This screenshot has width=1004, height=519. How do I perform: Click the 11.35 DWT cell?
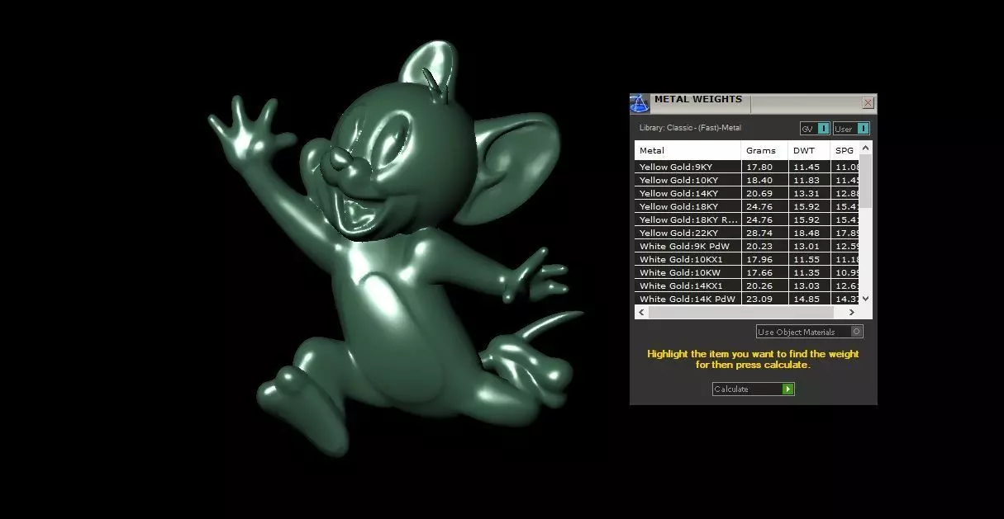coord(809,272)
